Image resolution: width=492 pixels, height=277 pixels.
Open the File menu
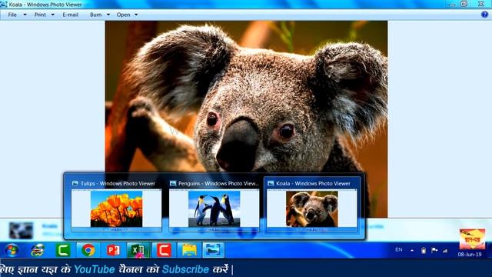point(12,15)
